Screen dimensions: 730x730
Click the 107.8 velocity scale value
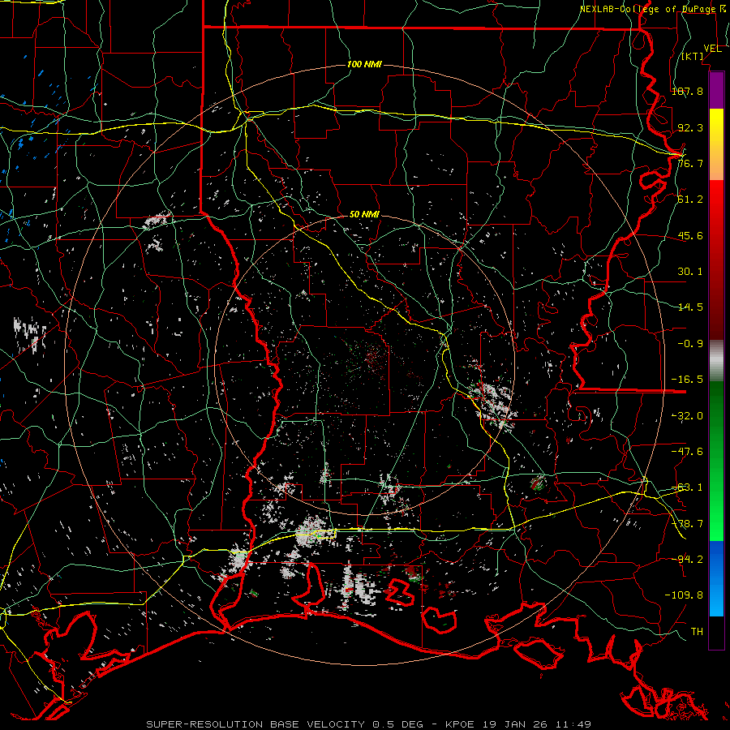point(687,91)
